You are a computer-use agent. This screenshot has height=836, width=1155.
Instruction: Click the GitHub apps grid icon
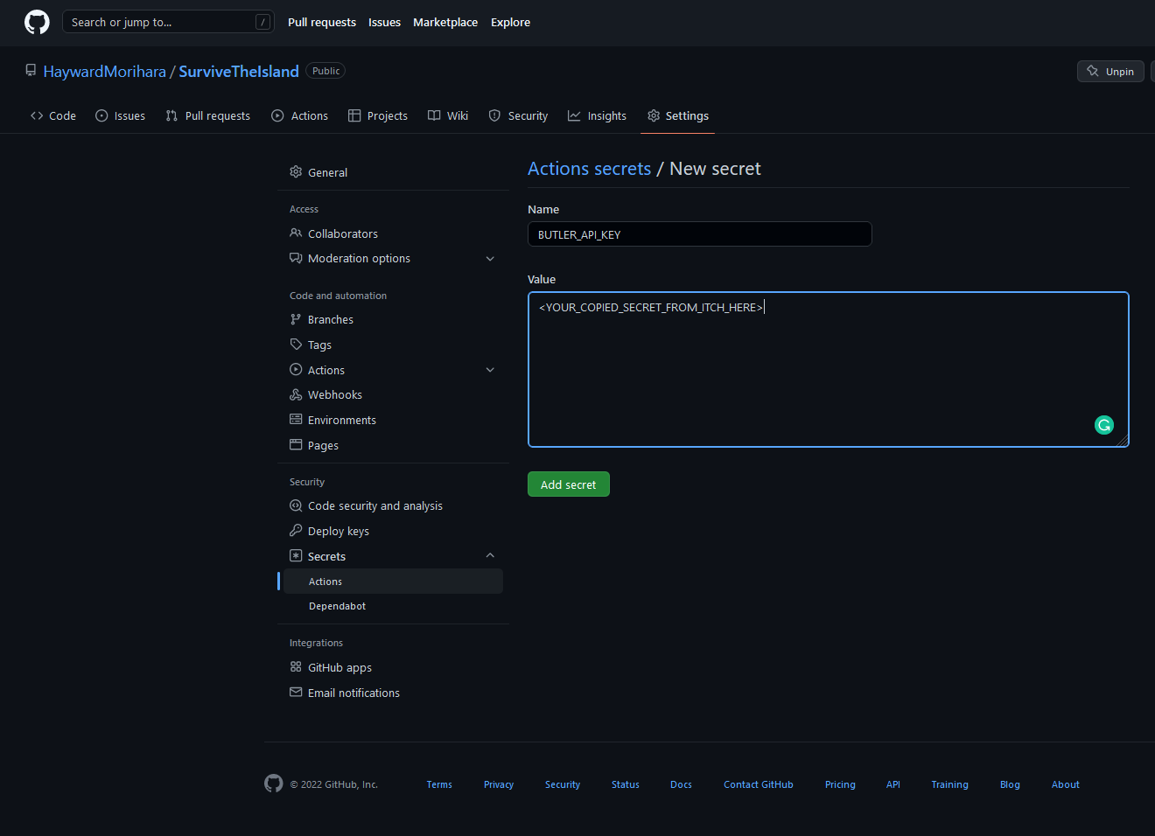point(296,667)
